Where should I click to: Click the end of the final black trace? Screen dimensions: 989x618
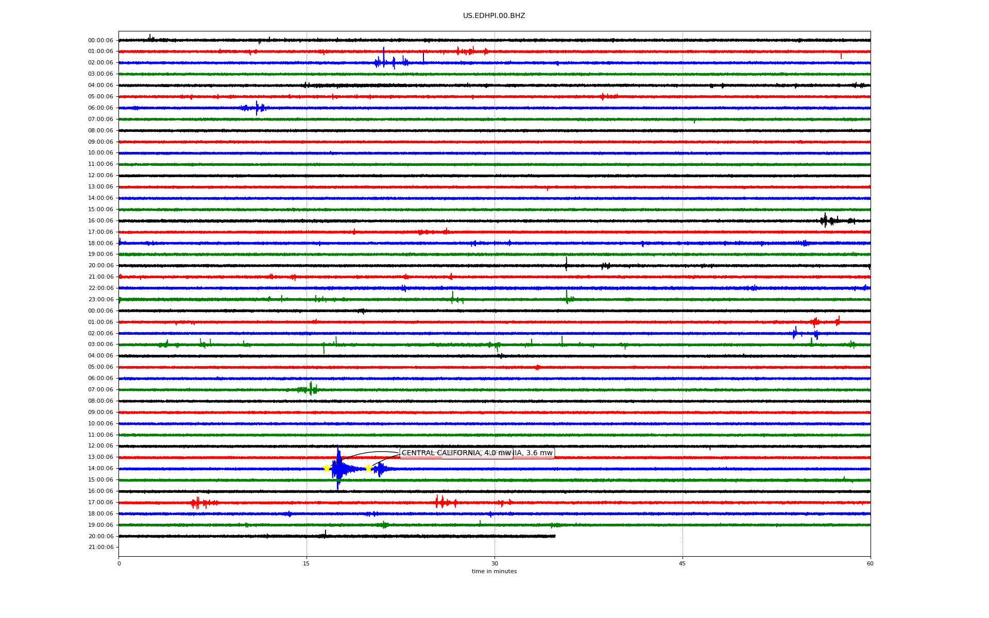point(554,536)
